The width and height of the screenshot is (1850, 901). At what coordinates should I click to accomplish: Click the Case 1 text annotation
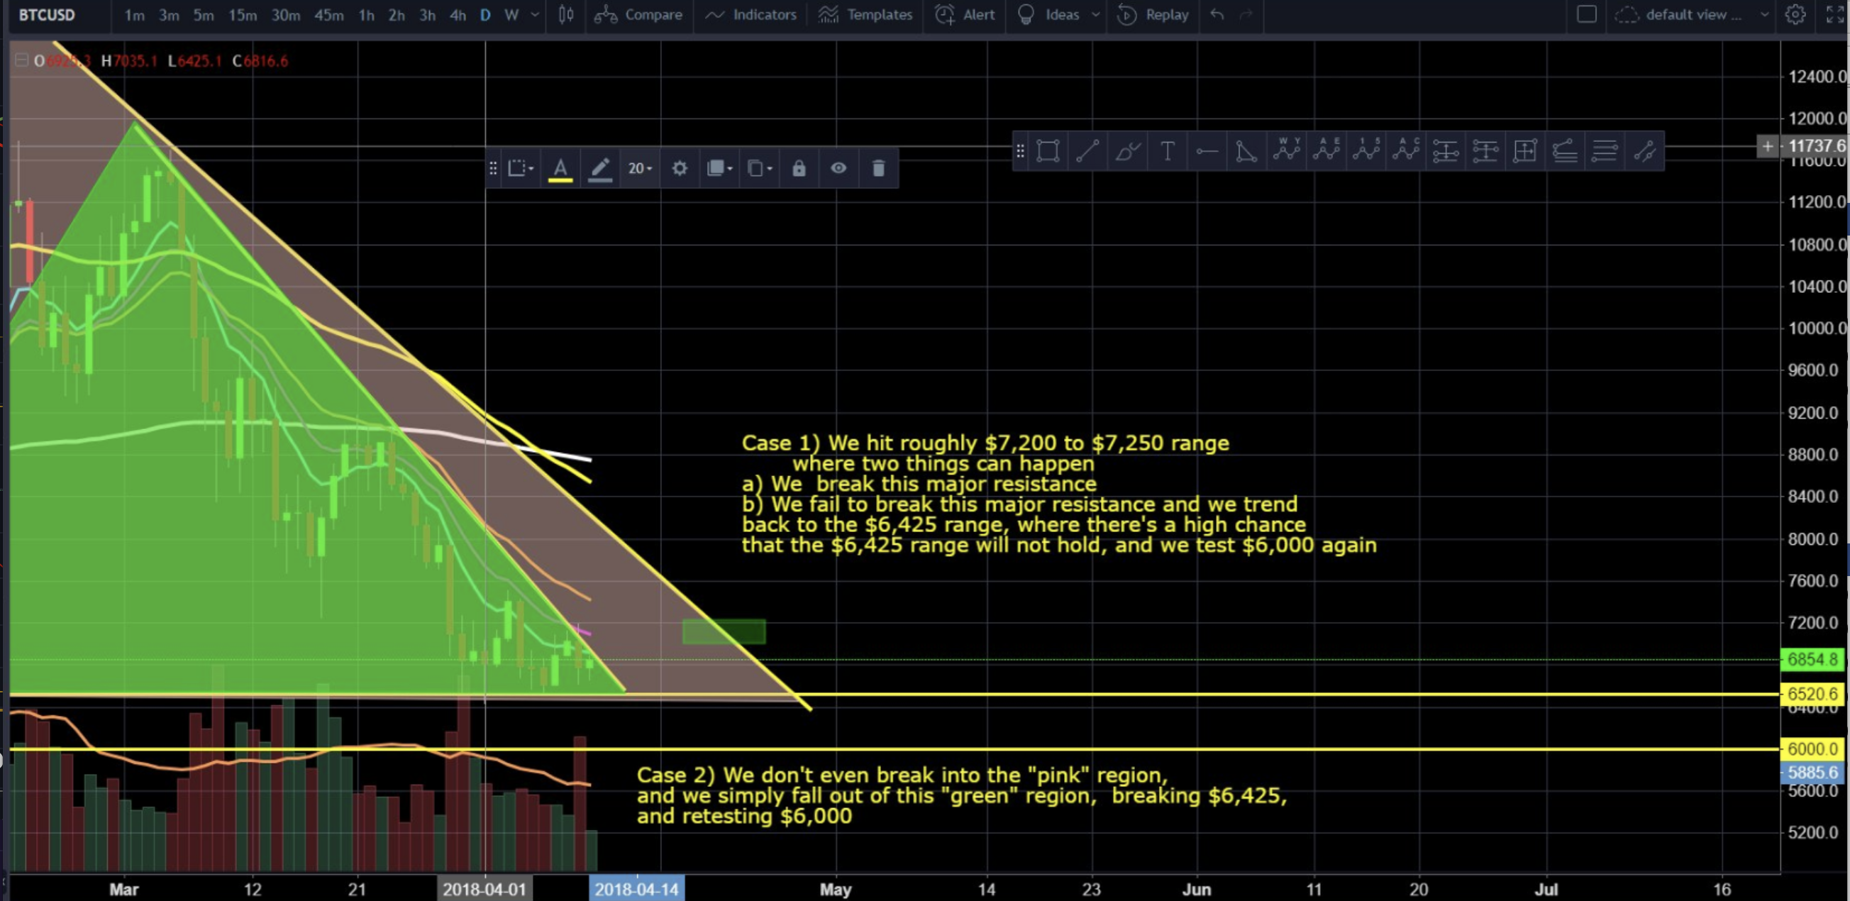(x=1059, y=494)
